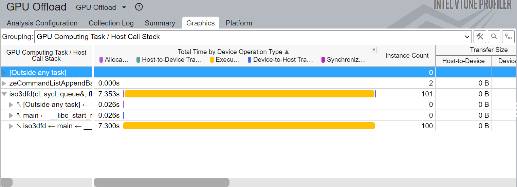Viewport: 517px width, 187px height.
Task: Click the call stack mode icon
Action: tap(508, 37)
